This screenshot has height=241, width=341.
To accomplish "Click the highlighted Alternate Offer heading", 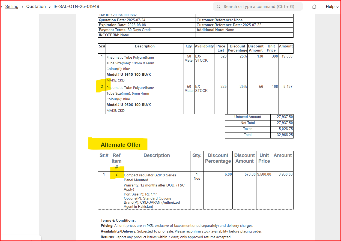I will [x=121, y=145].
